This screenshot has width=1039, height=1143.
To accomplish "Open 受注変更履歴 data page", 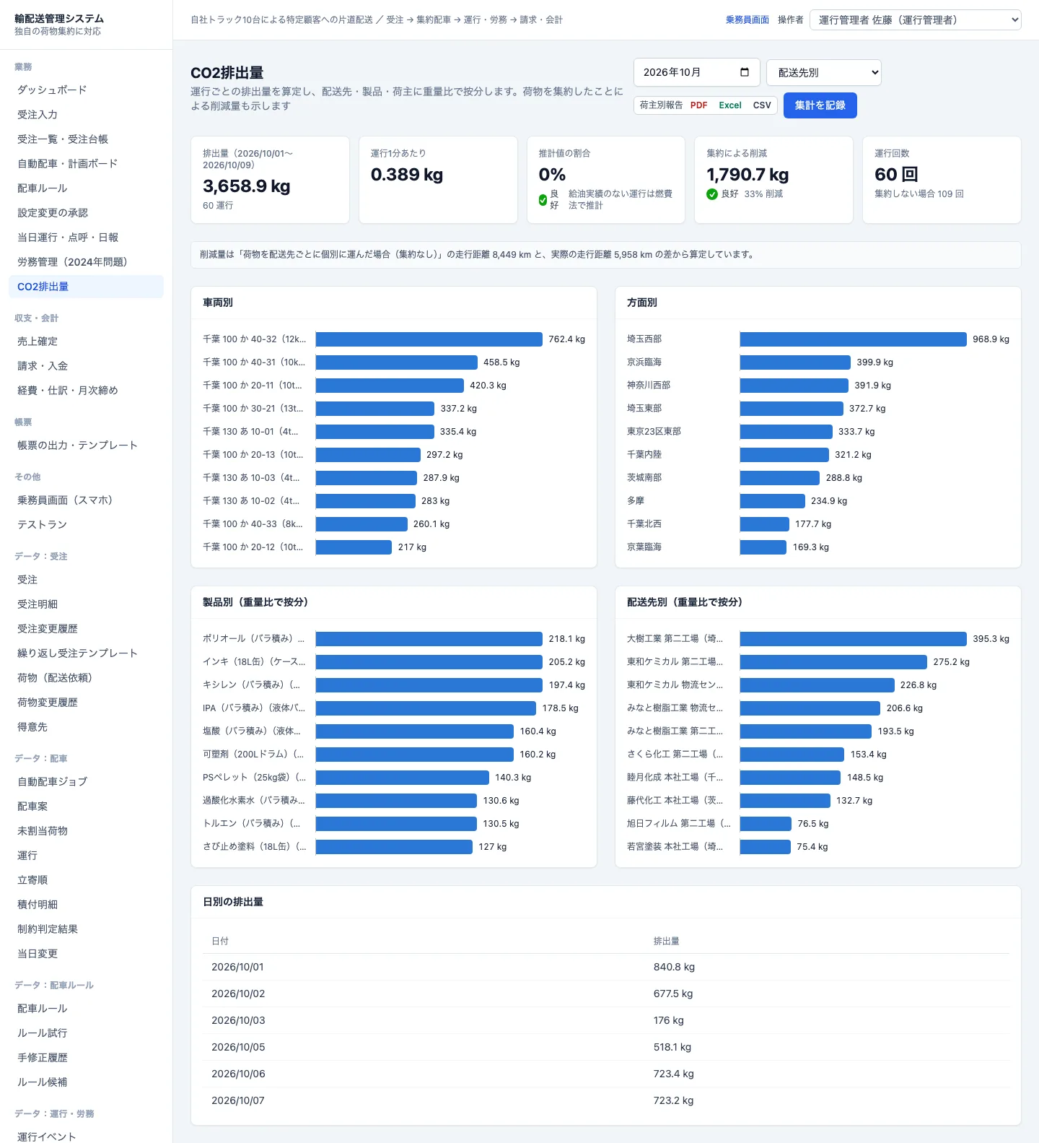I will [86, 629].
